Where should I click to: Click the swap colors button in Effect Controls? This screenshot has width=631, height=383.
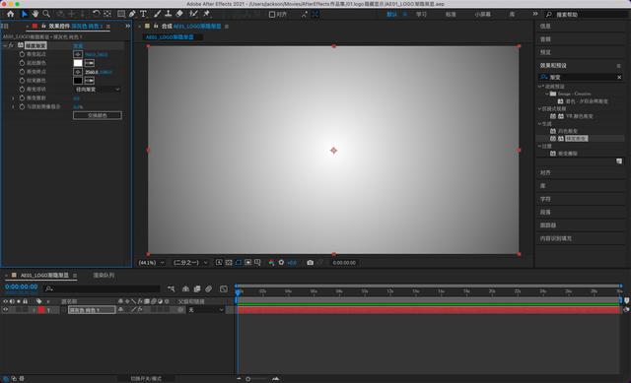point(98,115)
